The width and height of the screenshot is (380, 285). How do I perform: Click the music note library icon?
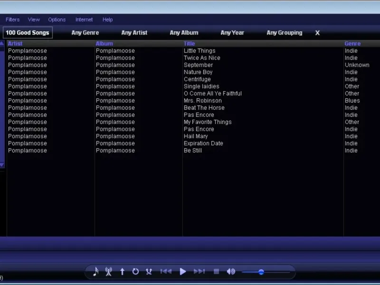point(96,271)
